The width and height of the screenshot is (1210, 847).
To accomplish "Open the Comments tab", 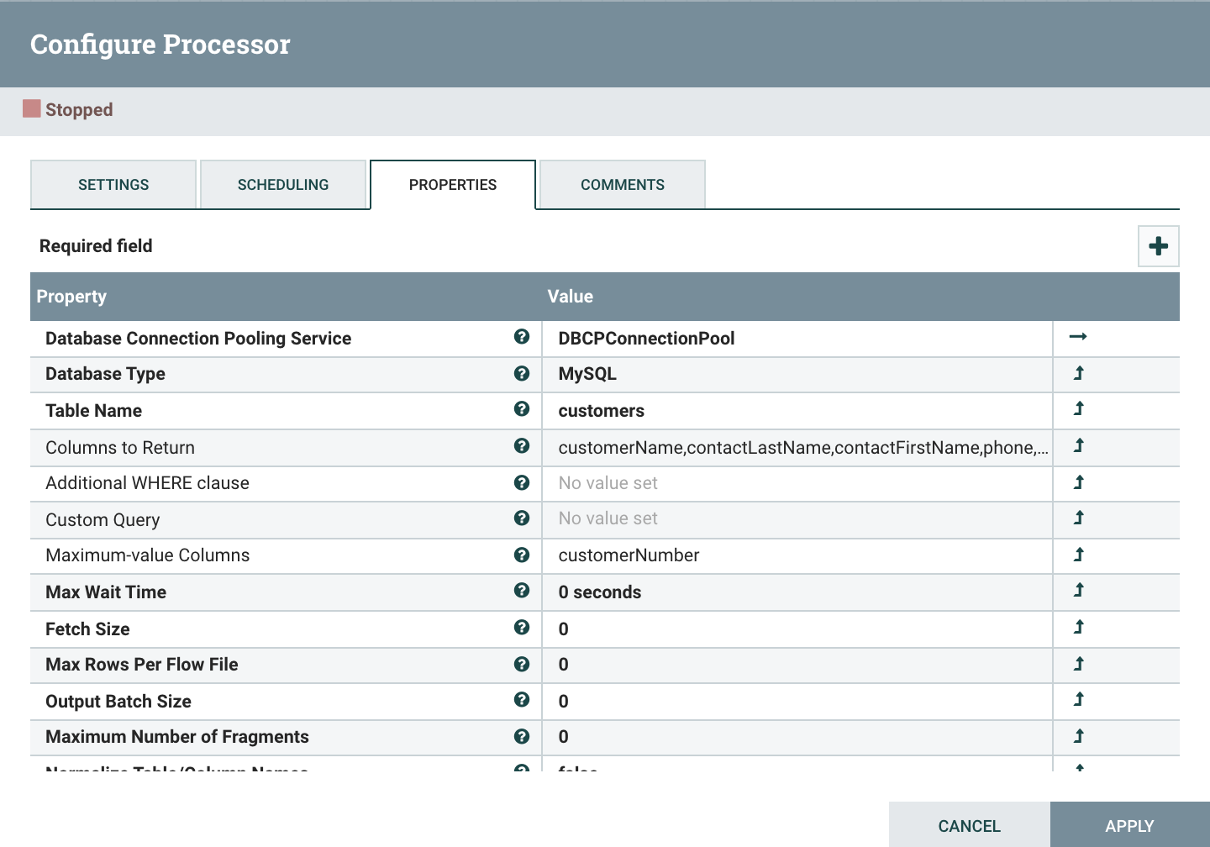I will (623, 185).
